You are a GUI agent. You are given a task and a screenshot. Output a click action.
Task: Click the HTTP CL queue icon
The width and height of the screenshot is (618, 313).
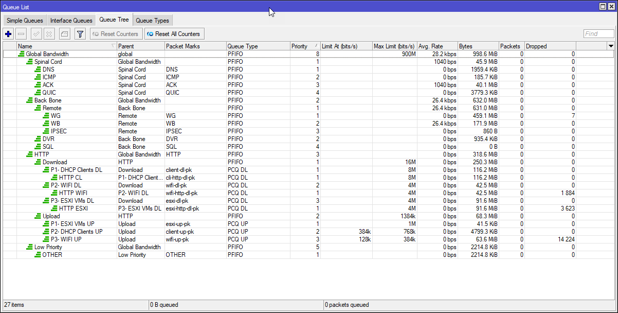click(54, 178)
